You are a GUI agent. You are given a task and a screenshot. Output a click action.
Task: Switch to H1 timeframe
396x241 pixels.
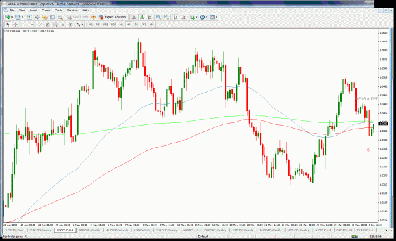pyautogui.click(x=121, y=25)
